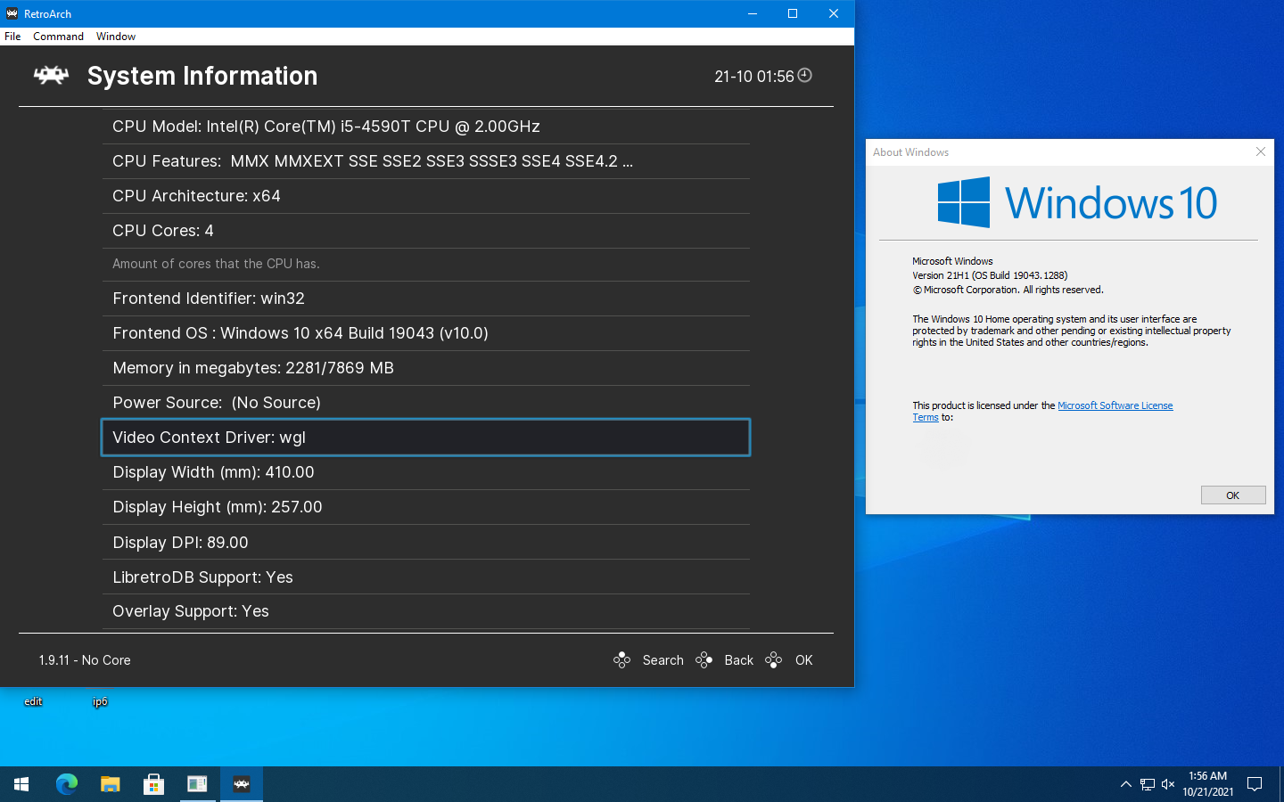
Task: Click the OK label in RetroArch footer
Action: click(804, 660)
